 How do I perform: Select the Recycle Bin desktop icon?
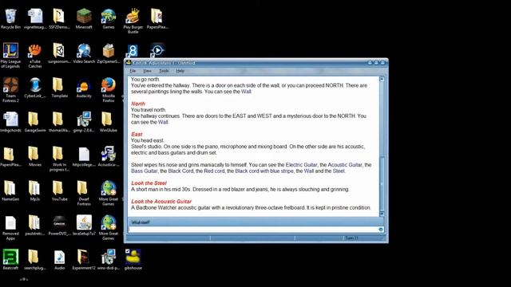pos(10,19)
